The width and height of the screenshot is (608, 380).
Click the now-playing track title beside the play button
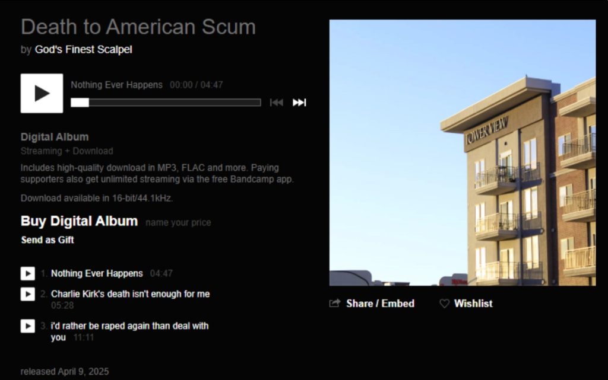(116, 85)
